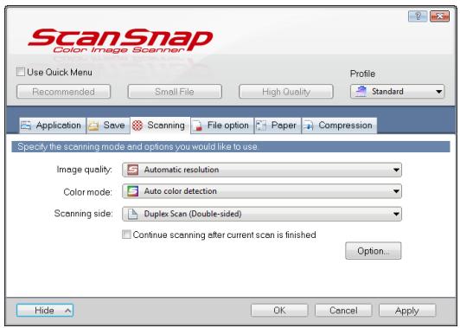Collapse details with the Hide button

[45, 311]
